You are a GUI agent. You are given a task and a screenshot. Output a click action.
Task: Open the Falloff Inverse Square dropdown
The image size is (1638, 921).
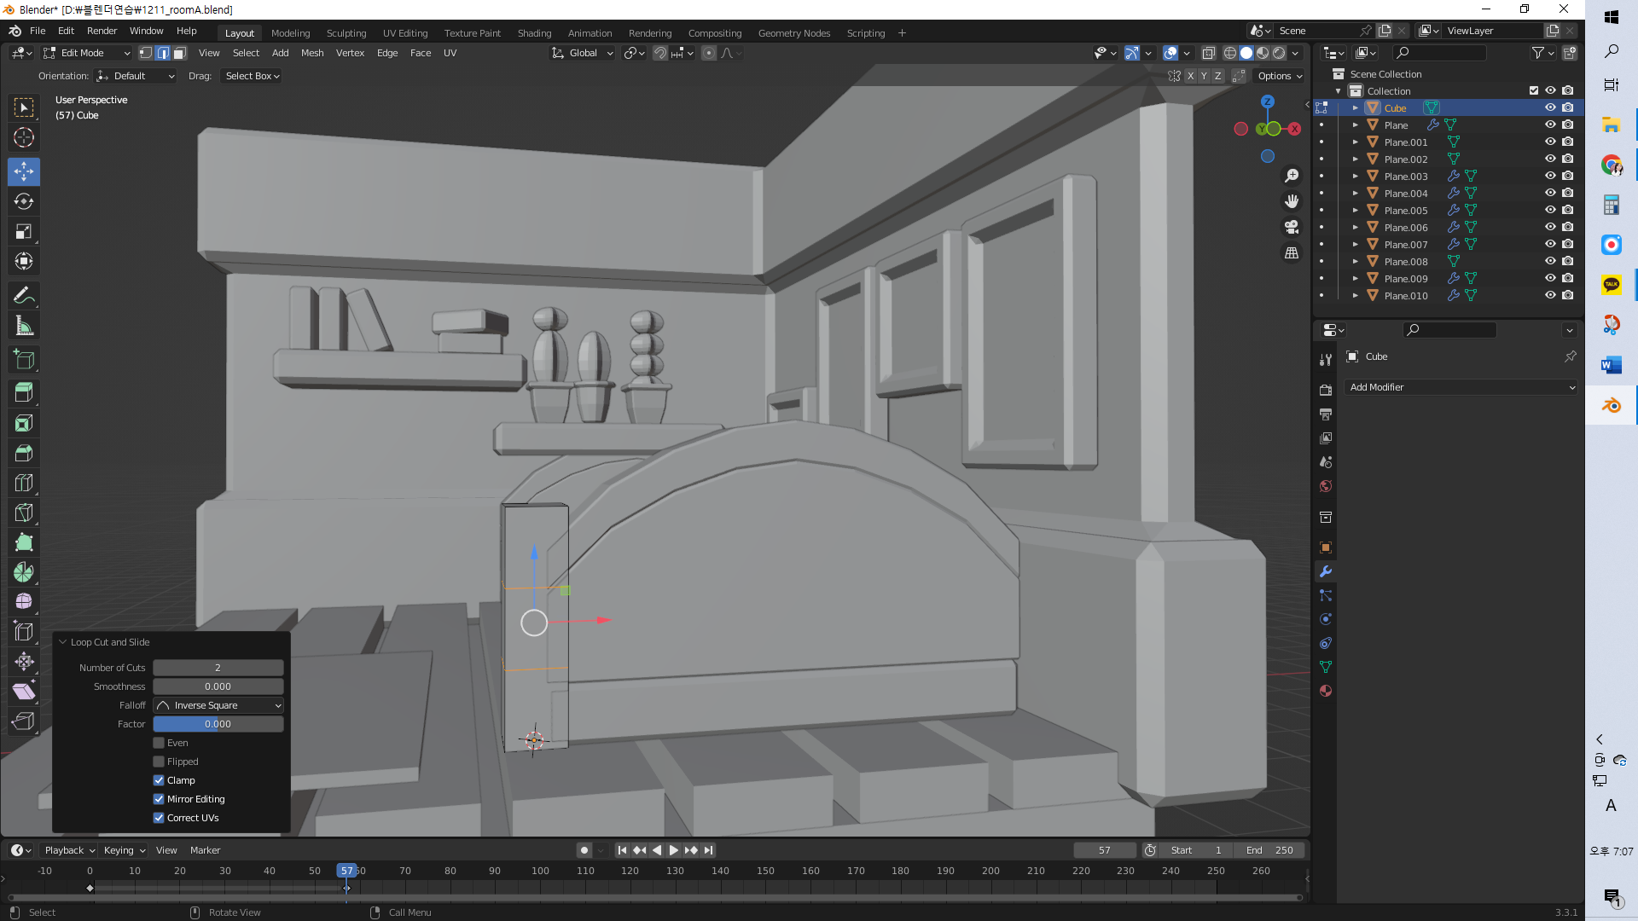coord(218,705)
